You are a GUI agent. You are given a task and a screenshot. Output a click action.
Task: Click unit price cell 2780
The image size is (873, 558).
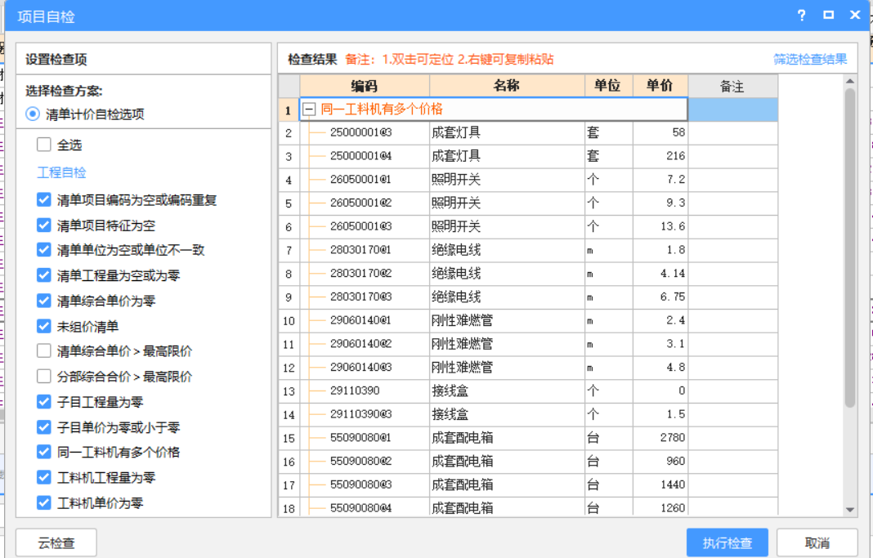tap(660, 438)
